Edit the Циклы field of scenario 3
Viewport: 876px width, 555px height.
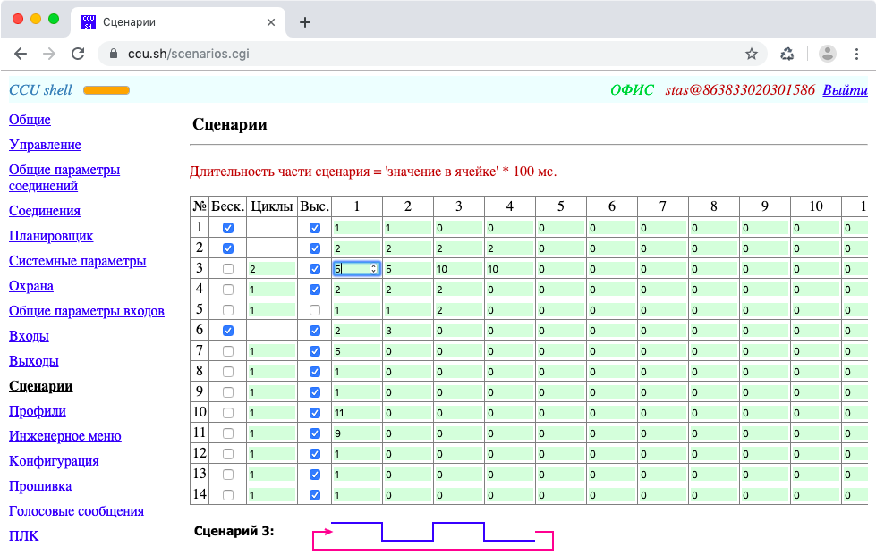(x=272, y=269)
